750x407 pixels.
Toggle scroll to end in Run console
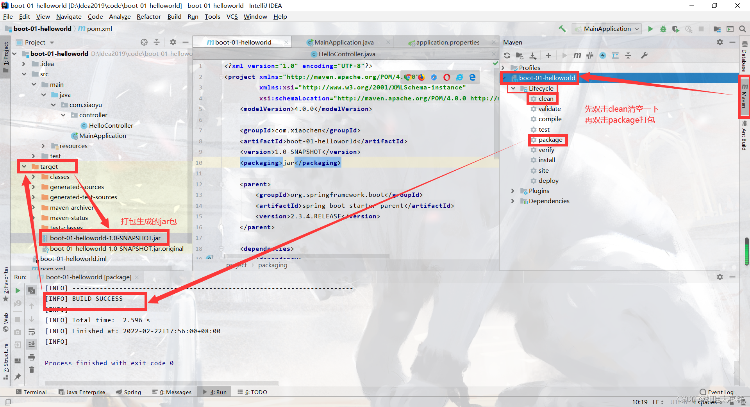point(32,344)
